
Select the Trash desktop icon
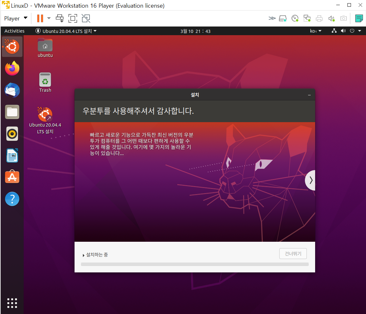[x=45, y=83]
